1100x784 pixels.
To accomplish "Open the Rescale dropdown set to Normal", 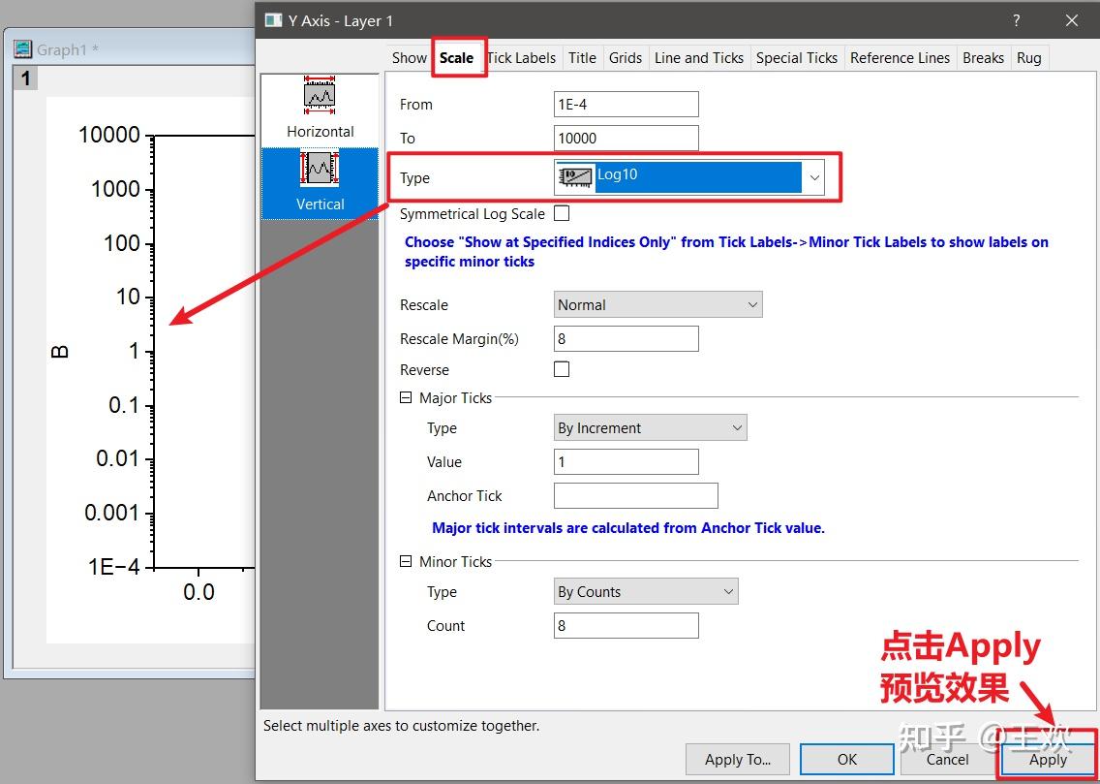I will (658, 304).
